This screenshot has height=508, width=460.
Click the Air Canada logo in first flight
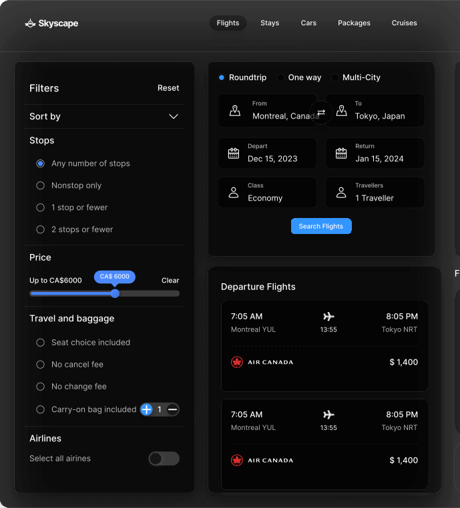click(x=236, y=362)
